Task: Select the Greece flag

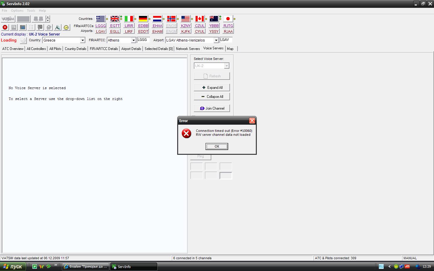Action: tap(100, 19)
